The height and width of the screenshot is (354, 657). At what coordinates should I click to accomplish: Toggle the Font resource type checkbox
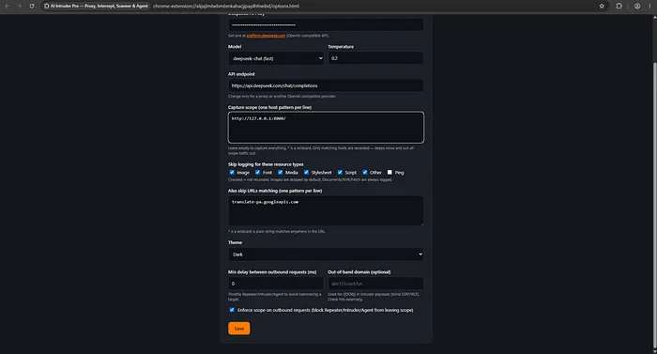click(x=258, y=173)
